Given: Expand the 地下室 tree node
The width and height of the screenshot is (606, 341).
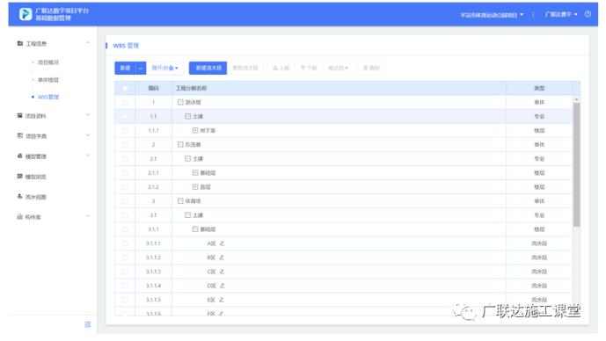Looking at the screenshot, I should [x=195, y=131].
